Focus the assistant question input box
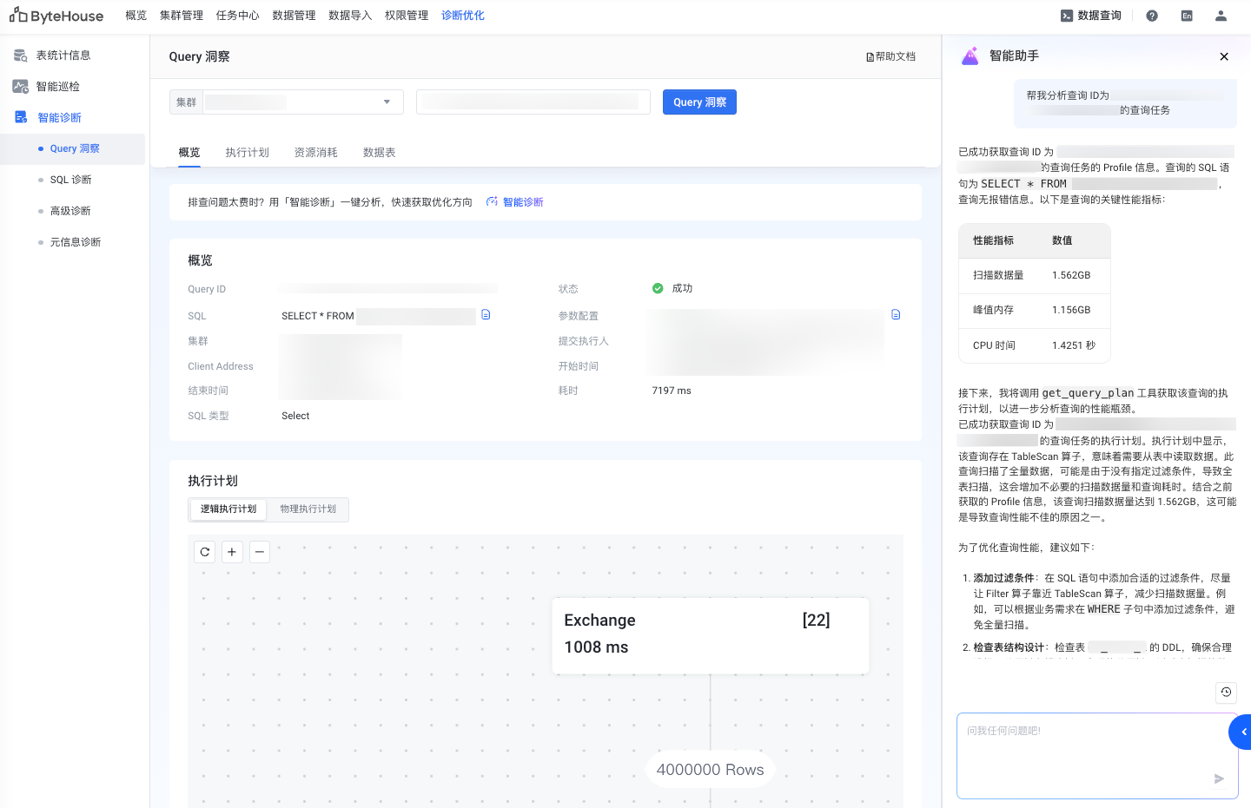This screenshot has width=1251, height=808. click(1097, 755)
